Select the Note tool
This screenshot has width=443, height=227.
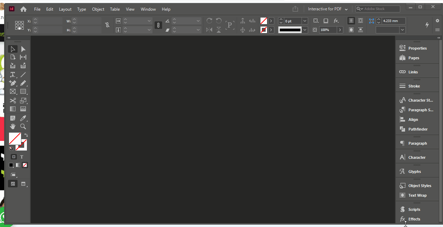pyautogui.click(x=13, y=118)
